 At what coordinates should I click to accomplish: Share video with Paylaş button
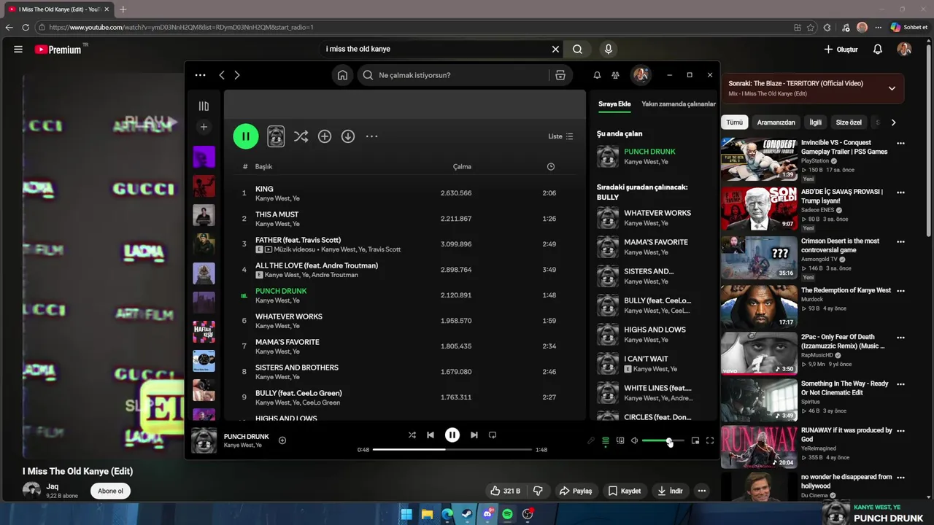pos(575,491)
